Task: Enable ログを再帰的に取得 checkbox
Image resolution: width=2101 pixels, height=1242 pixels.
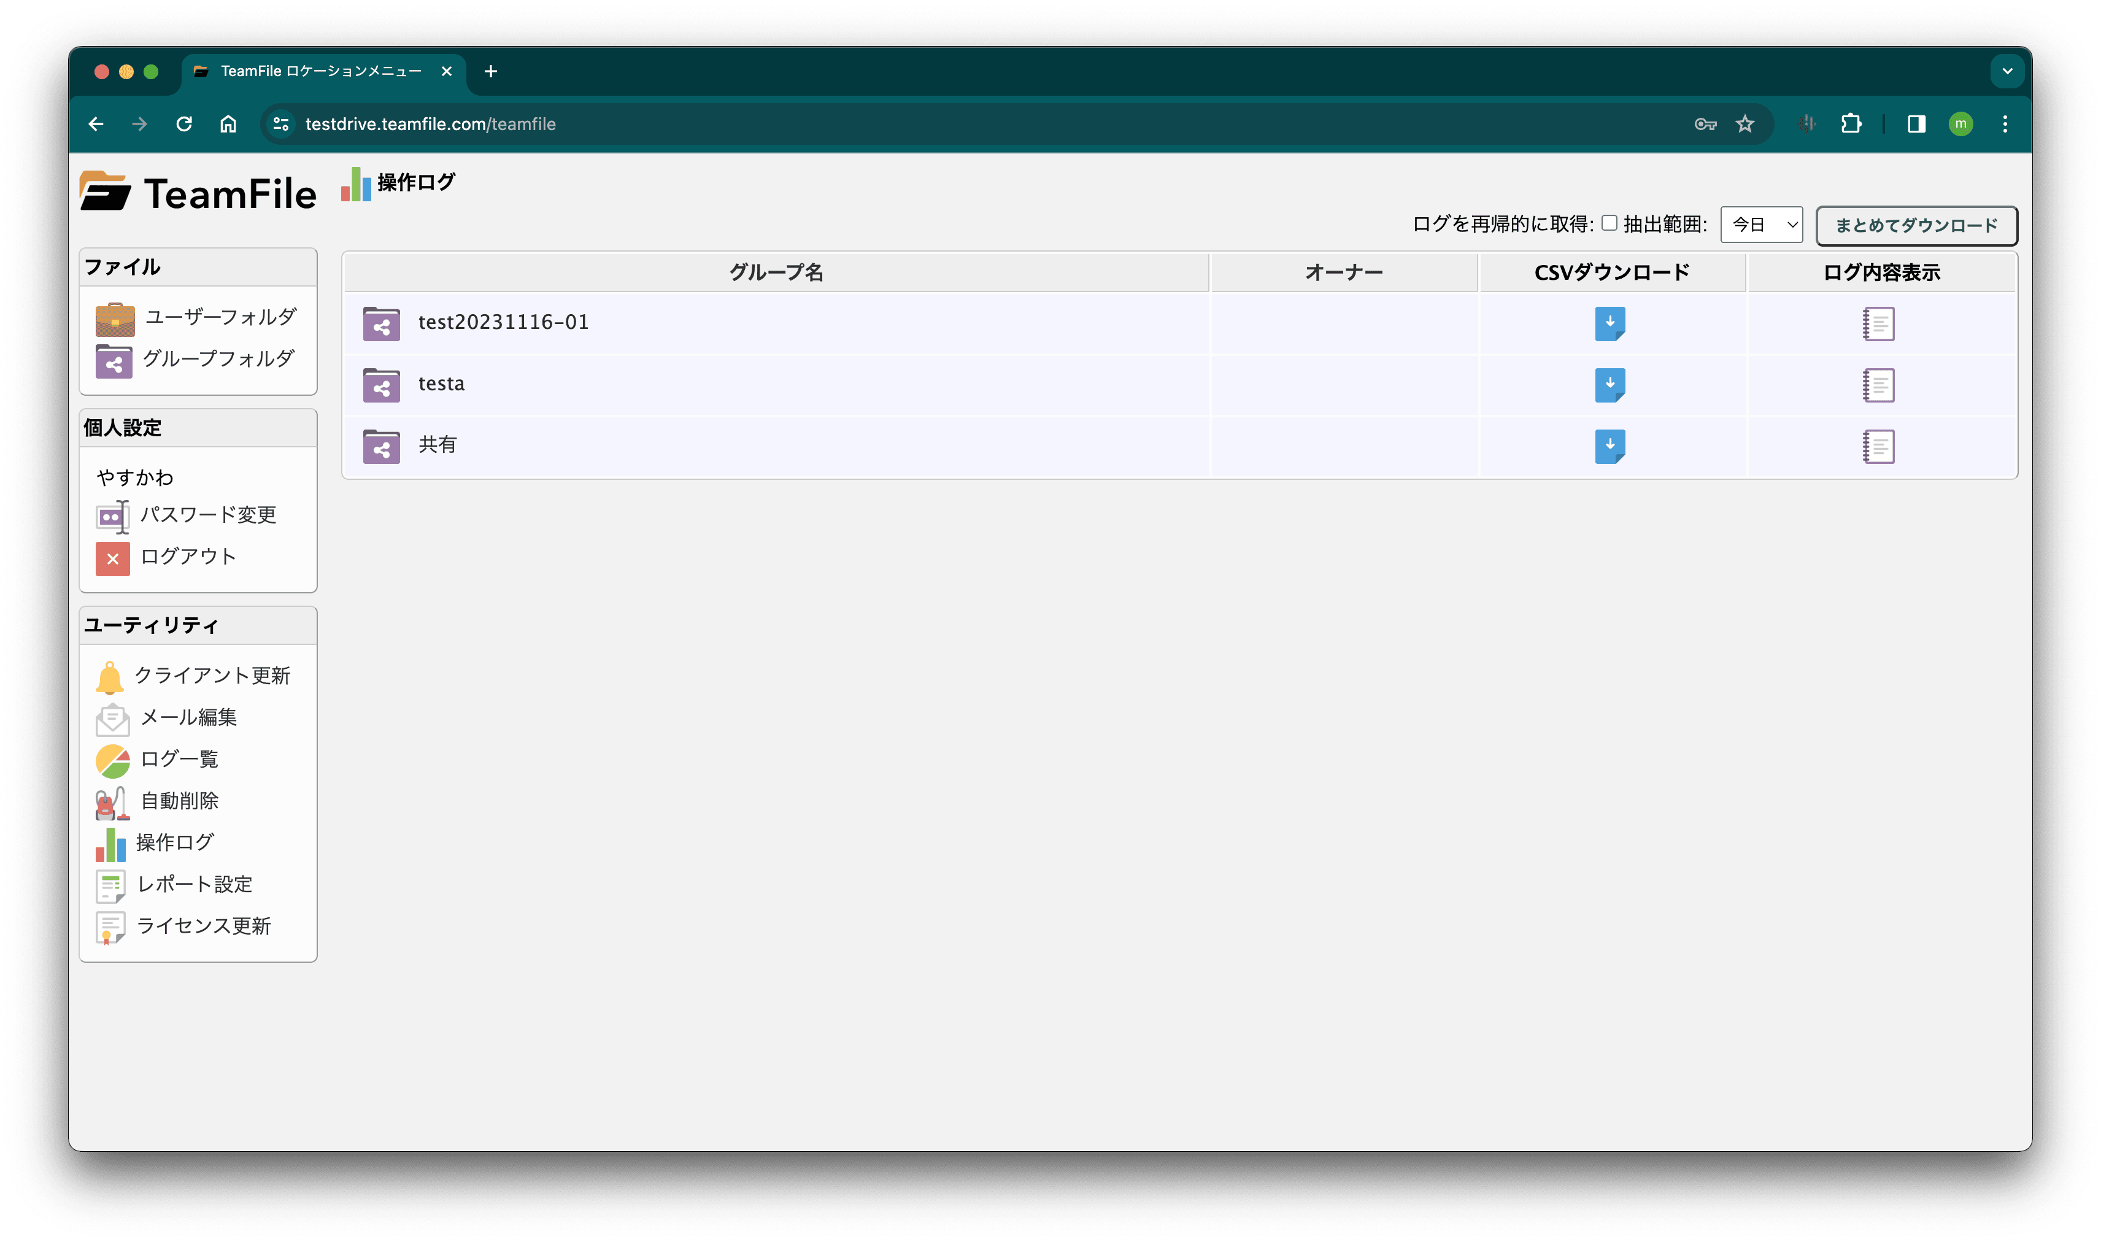Action: coord(1609,223)
